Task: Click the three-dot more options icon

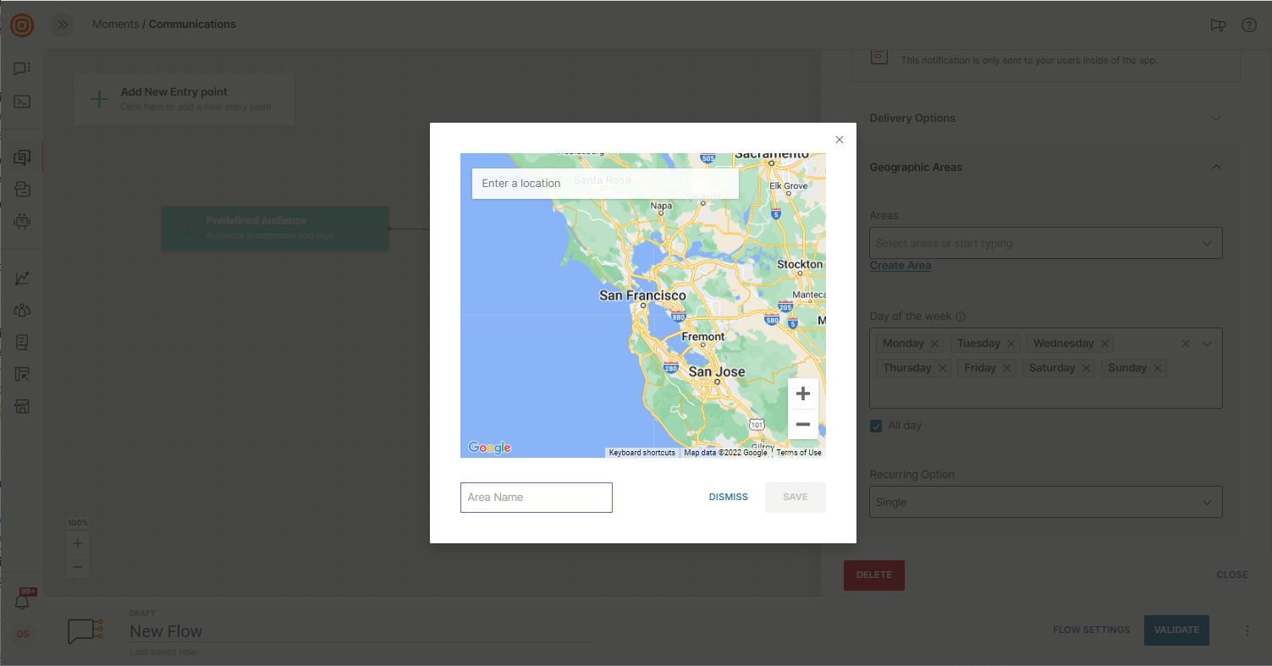Action: [x=1247, y=630]
